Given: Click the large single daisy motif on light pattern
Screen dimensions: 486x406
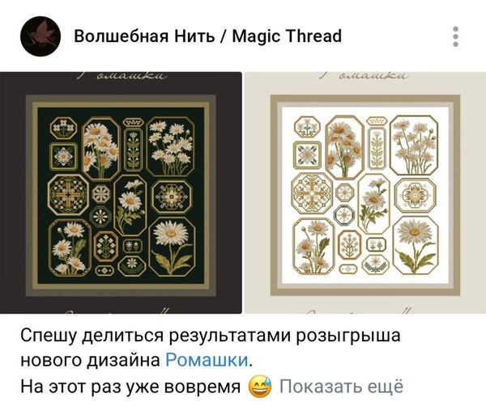Looking at the screenshot, I should pos(416,245).
